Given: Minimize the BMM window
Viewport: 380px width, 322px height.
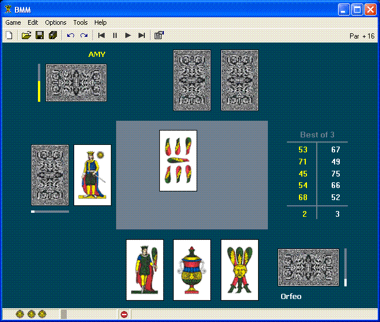Looking at the screenshot, I should click(344, 10).
